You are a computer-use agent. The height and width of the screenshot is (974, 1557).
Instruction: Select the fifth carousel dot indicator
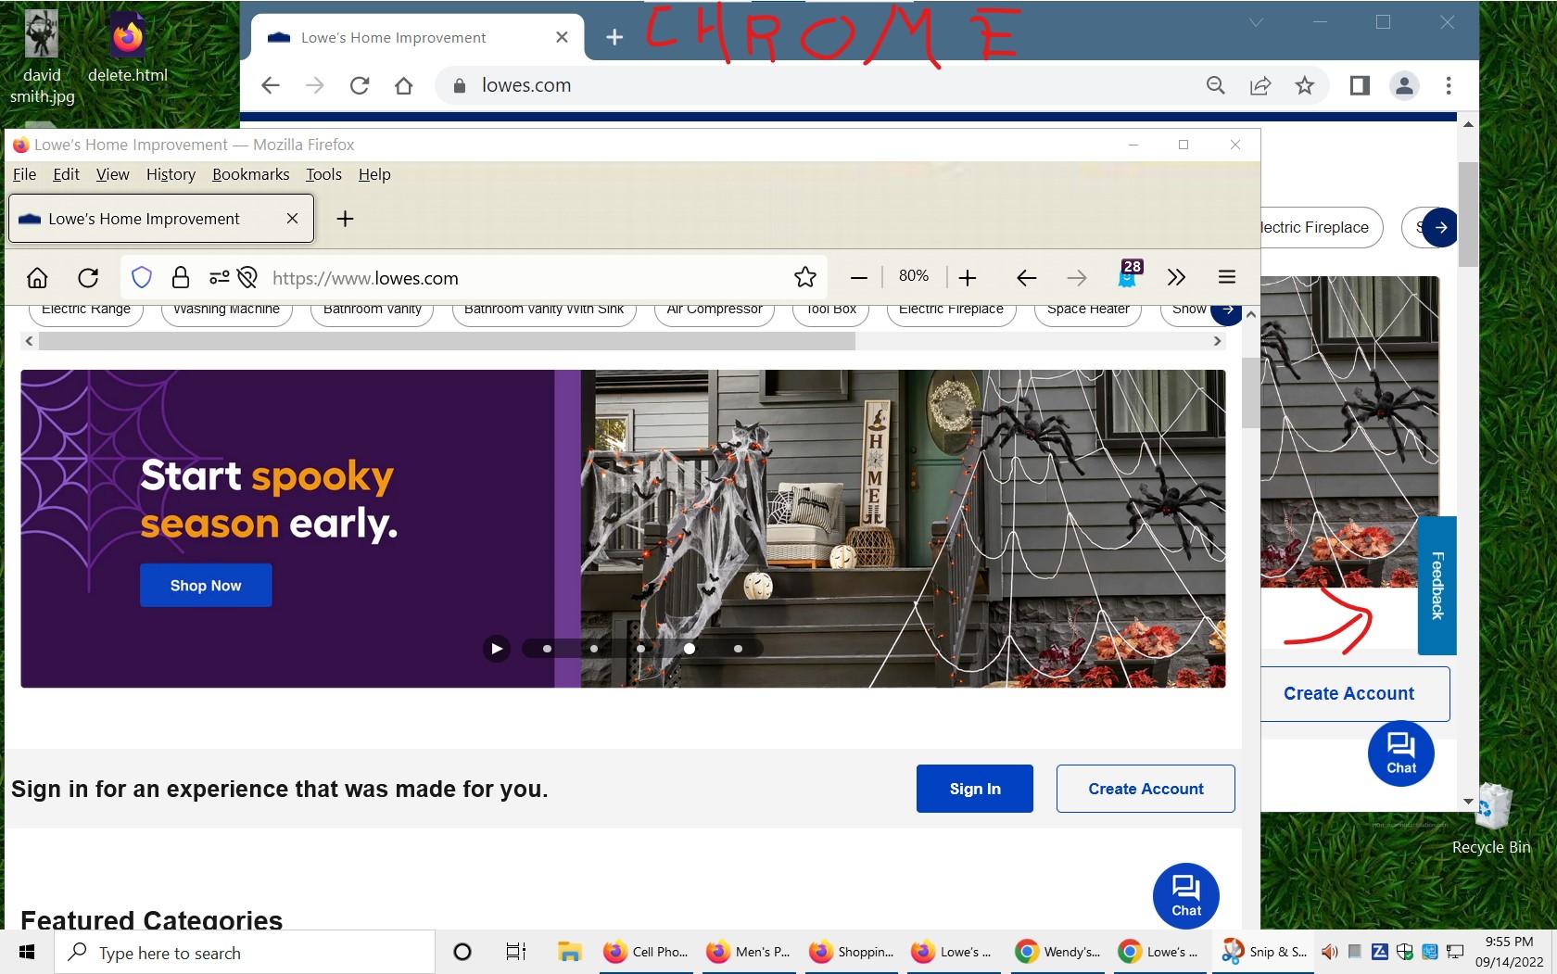pos(738,649)
